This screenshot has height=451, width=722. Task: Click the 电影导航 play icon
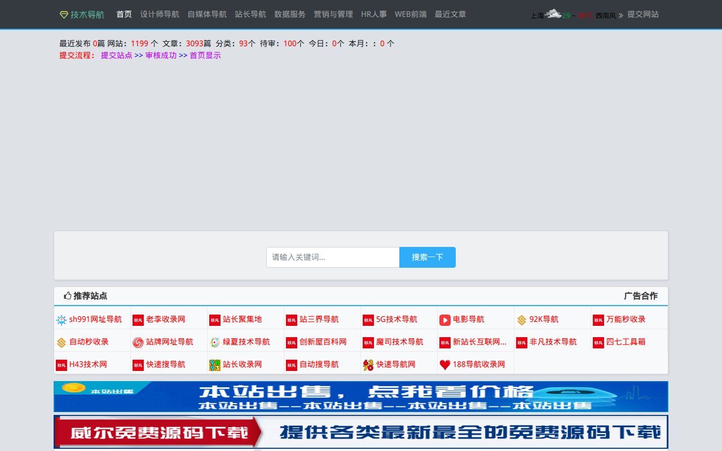pos(445,320)
